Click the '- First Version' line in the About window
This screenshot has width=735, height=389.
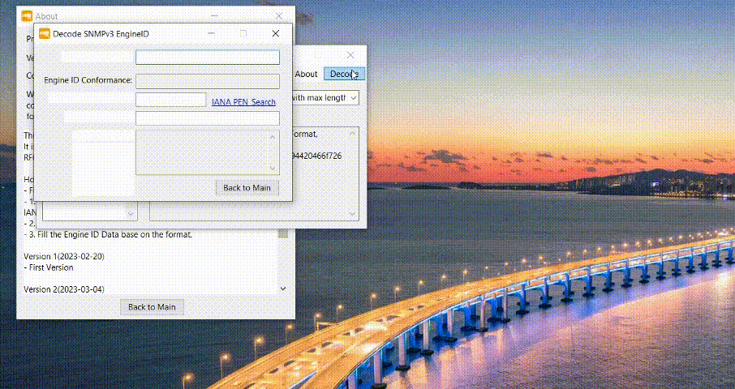click(49, 267)
